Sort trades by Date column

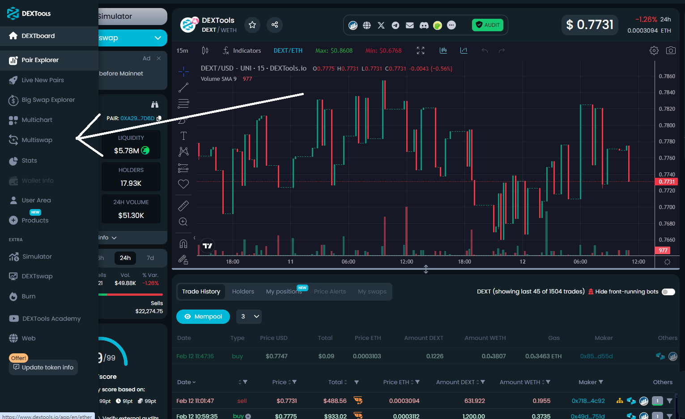[x=187, y=382]
